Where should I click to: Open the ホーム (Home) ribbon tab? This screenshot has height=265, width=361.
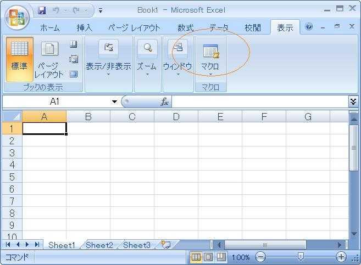50,27
